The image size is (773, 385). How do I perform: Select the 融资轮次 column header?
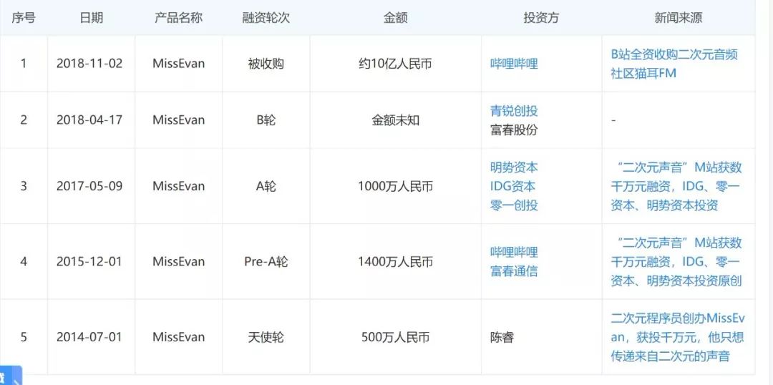click(x=266, y=18)
